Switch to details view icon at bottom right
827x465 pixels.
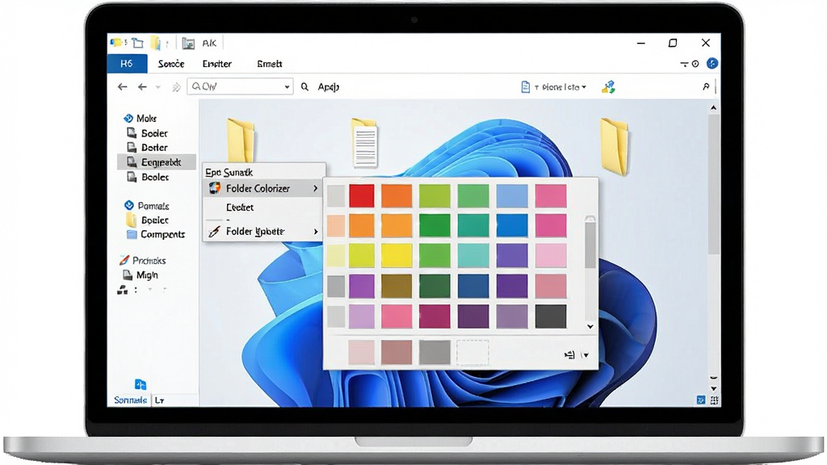point(701,400)
